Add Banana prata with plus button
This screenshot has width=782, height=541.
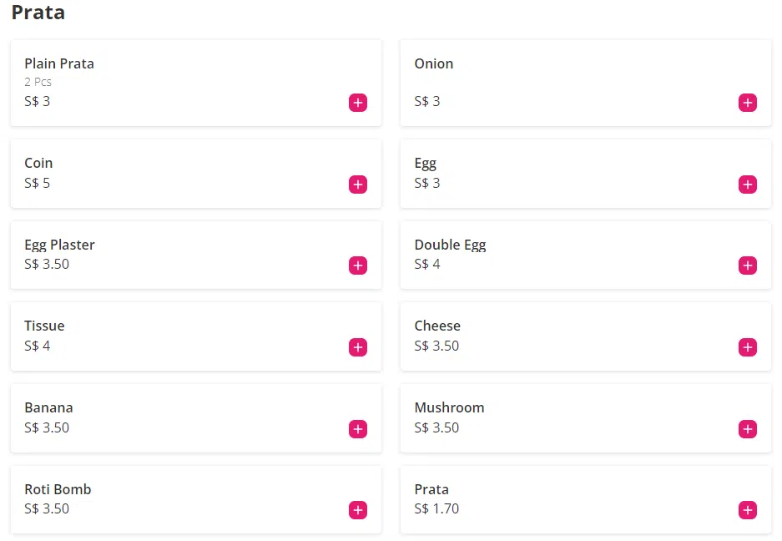pos(357,429)
